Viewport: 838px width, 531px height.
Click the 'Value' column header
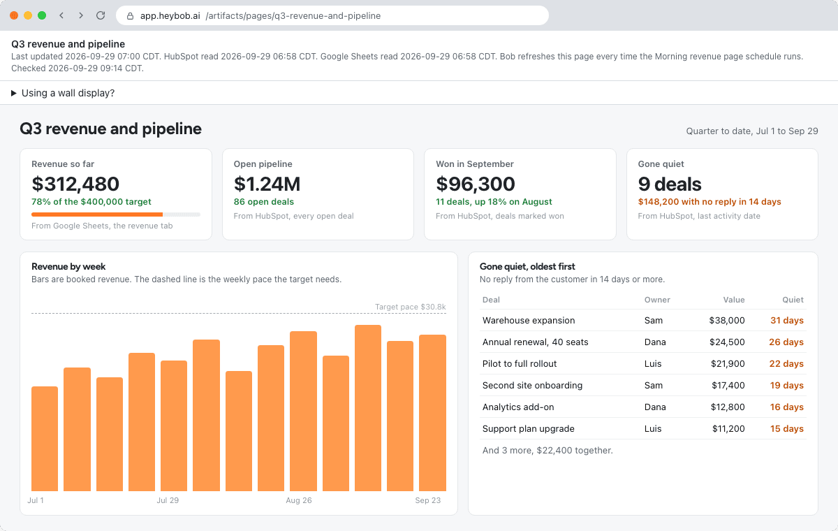(x=734, y=300)
